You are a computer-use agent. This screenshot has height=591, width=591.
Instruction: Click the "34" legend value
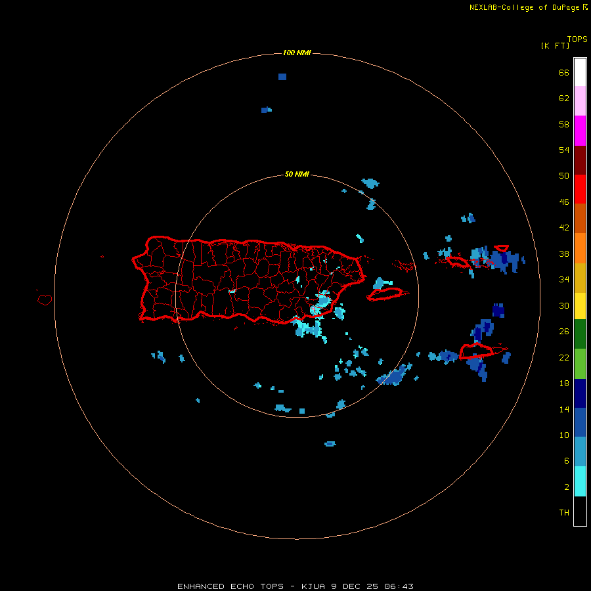(x=564, y=279)
